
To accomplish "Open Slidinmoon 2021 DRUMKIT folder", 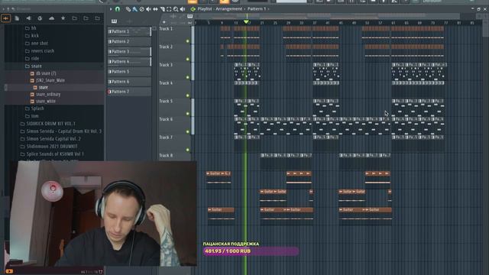I will (49, 146).
